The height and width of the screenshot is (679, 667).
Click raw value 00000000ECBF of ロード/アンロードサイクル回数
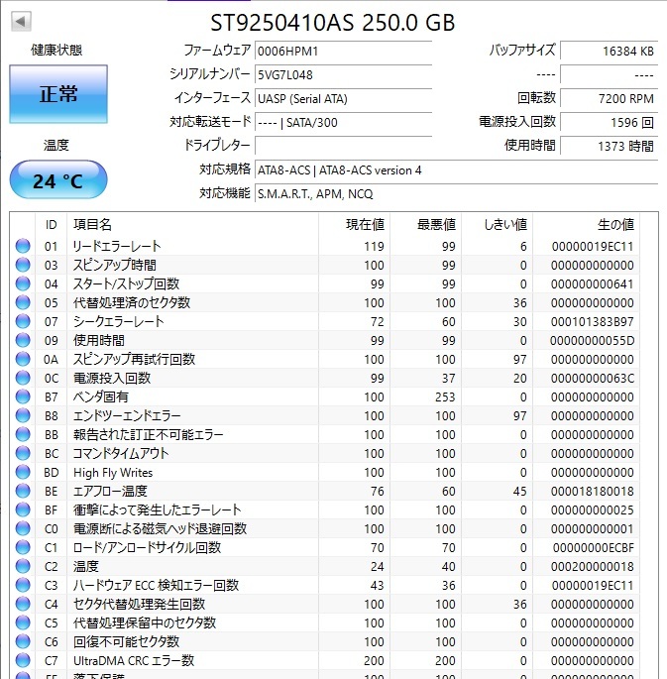594,548
